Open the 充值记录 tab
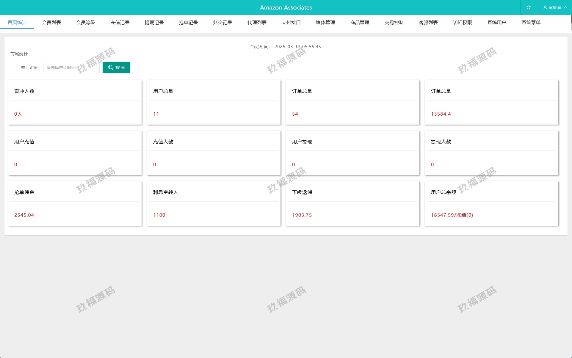The height and width of the screenshot is (358, 572). pos(120,22)
